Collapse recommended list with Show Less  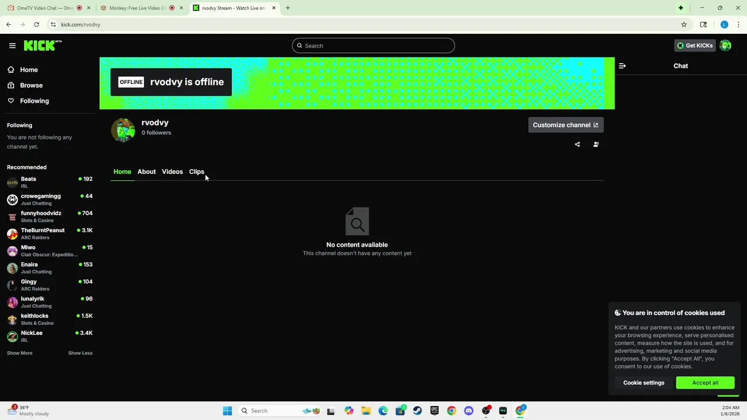[x=81, y=353]
